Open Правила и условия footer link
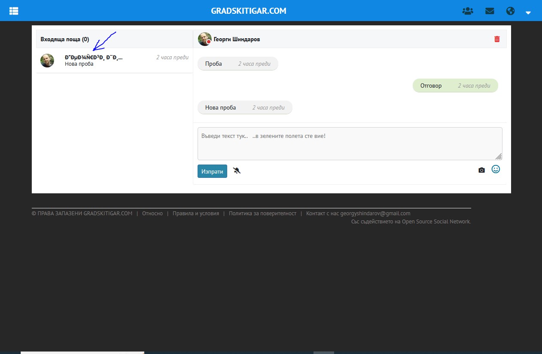Viewport: 542px width, 354px height. 195,214
